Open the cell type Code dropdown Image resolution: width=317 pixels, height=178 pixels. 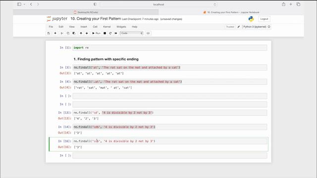point(131,33)
